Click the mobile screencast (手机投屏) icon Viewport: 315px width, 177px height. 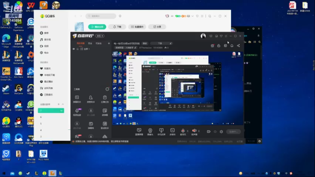[161, 132]
